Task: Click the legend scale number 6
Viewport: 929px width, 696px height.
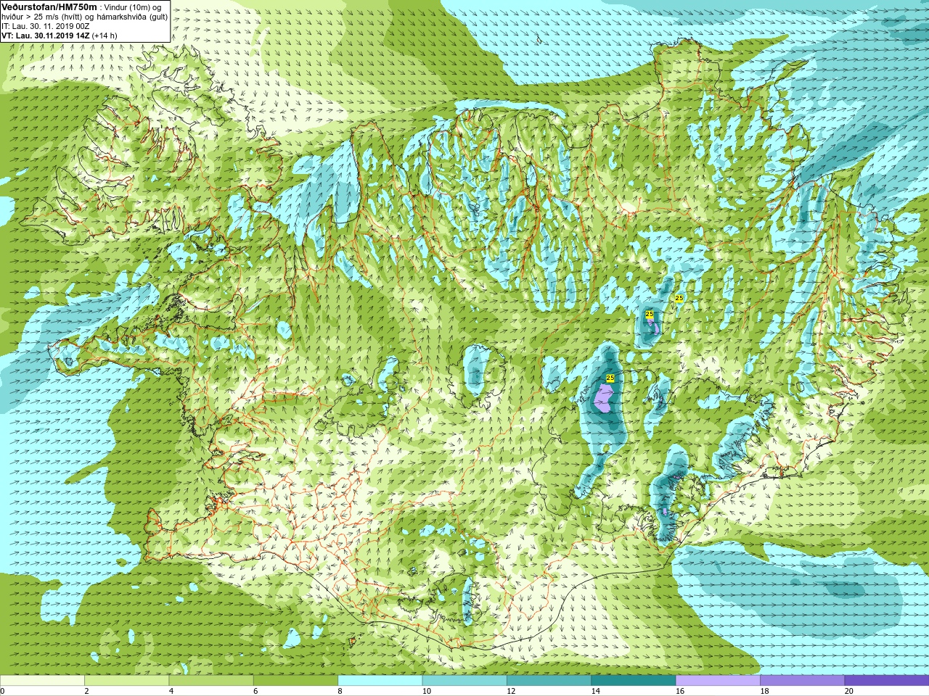Action: point(255,691)
